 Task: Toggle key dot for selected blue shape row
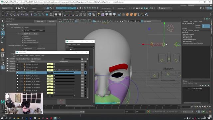(86, 73)
